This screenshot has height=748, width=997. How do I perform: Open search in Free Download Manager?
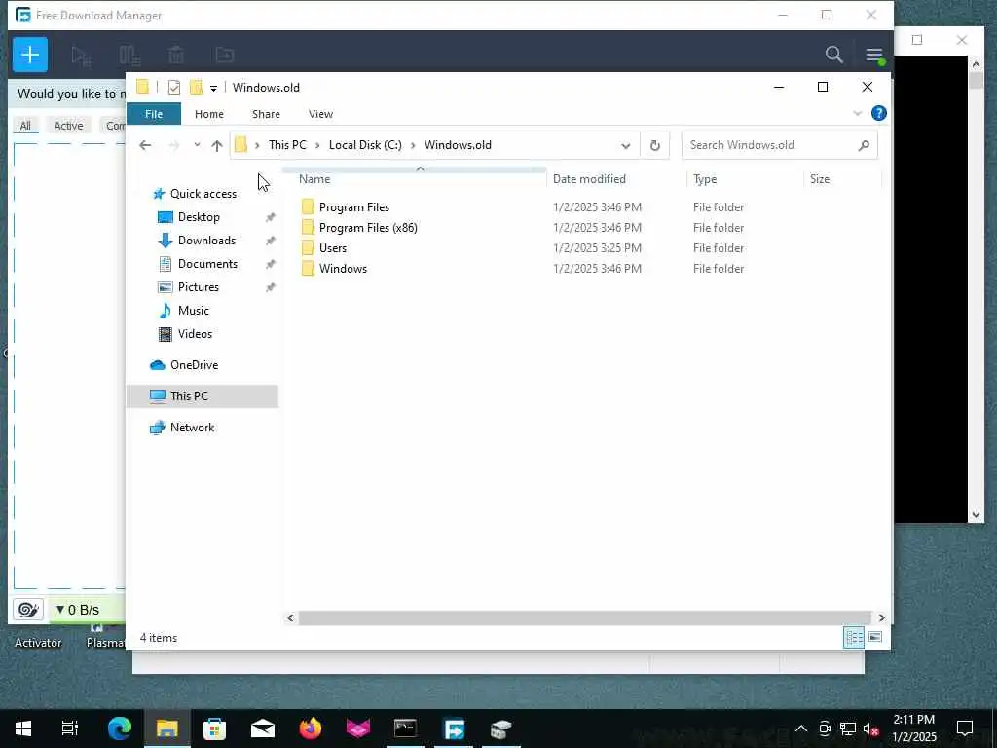coord(833,55)
